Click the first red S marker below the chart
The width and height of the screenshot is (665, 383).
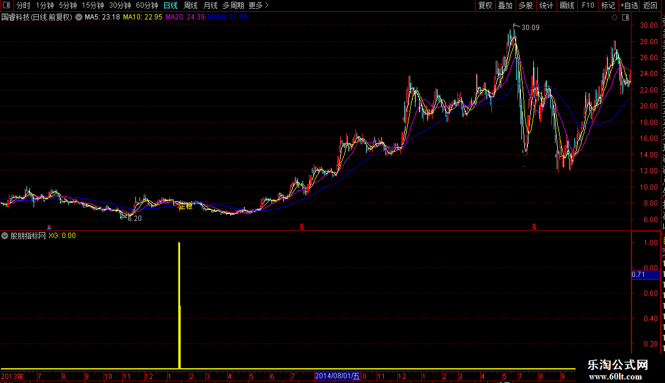pos(302,227)
